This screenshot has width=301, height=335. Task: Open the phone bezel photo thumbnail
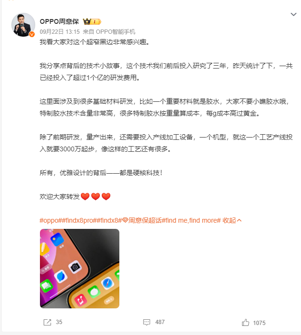[x=79, y=268]
